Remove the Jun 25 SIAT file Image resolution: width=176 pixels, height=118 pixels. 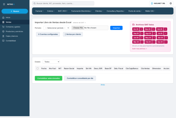142,38
